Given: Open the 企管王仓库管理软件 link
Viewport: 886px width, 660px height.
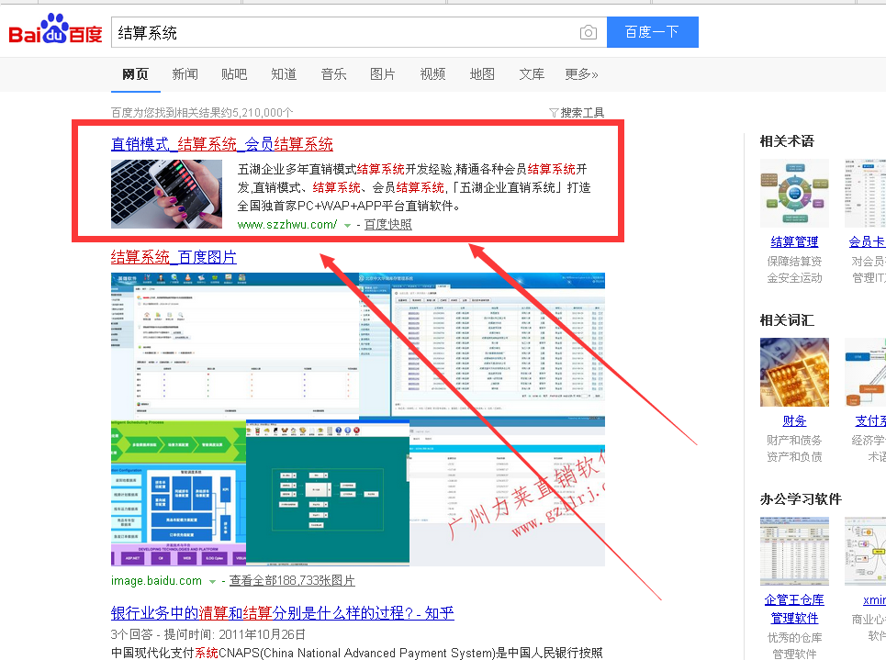Looking at the screenshot, I should (794, 610).
